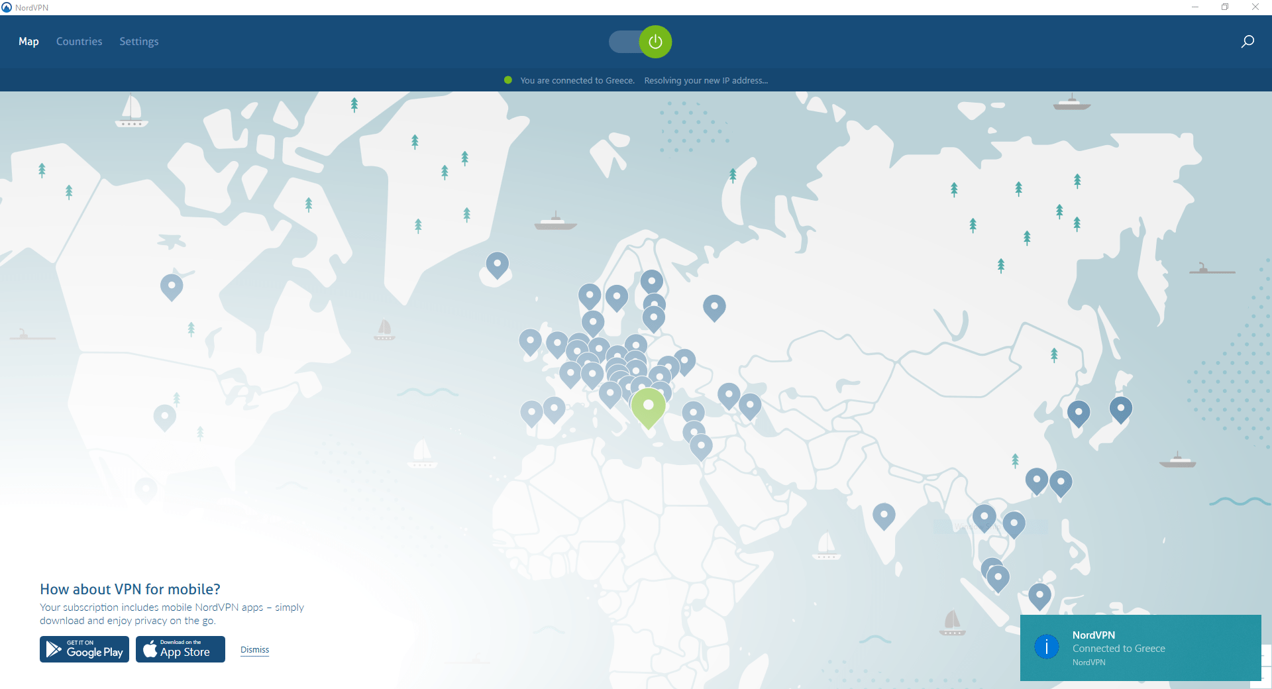Image resolution: width=1272 pixels, height=689 pixels.
Task: Select the United Kingdom map pin
Action: [x=557, y=344]
